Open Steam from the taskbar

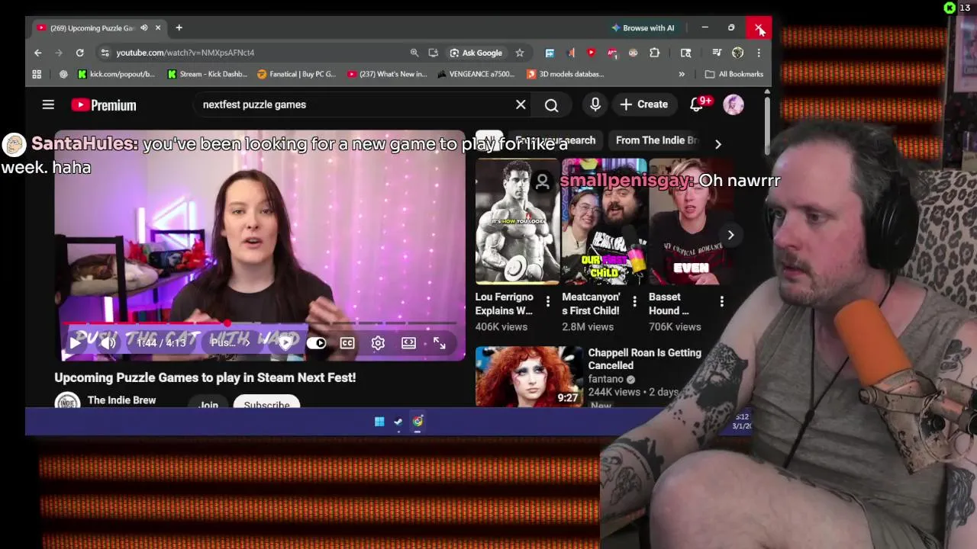click(x=398, y=422)
